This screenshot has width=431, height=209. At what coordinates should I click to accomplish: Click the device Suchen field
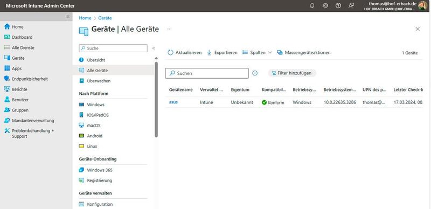(x=207, y=73)
